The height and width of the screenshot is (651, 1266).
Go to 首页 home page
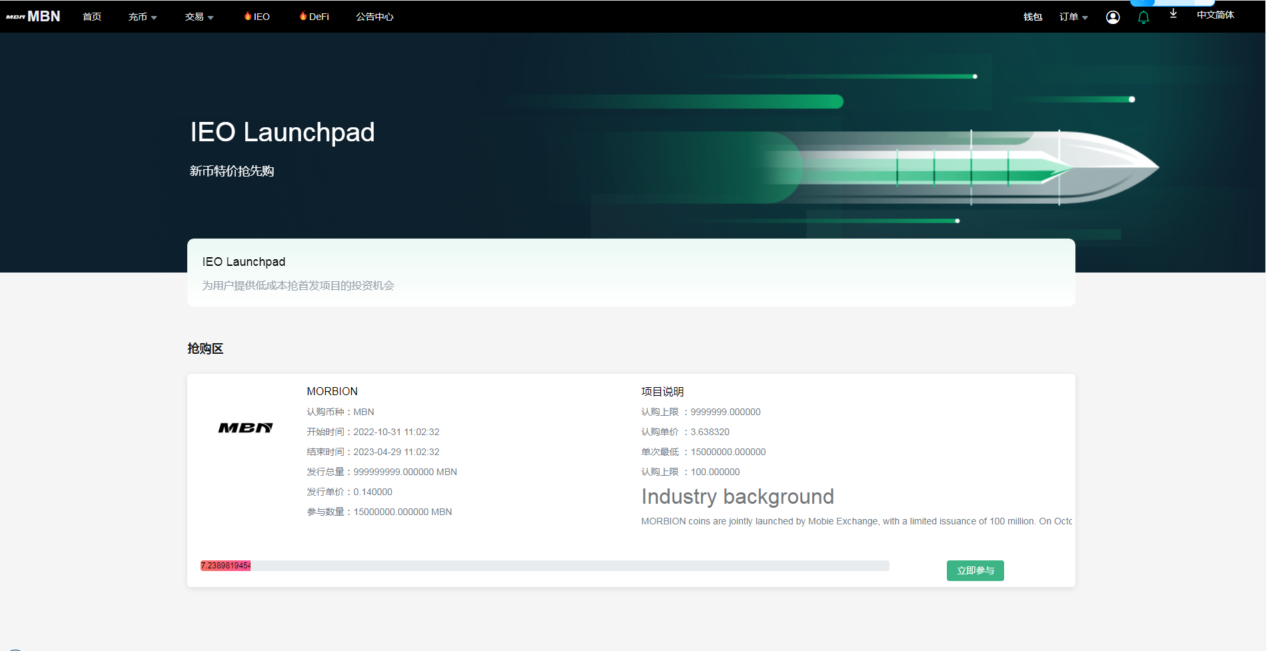(x=92, y=17)
